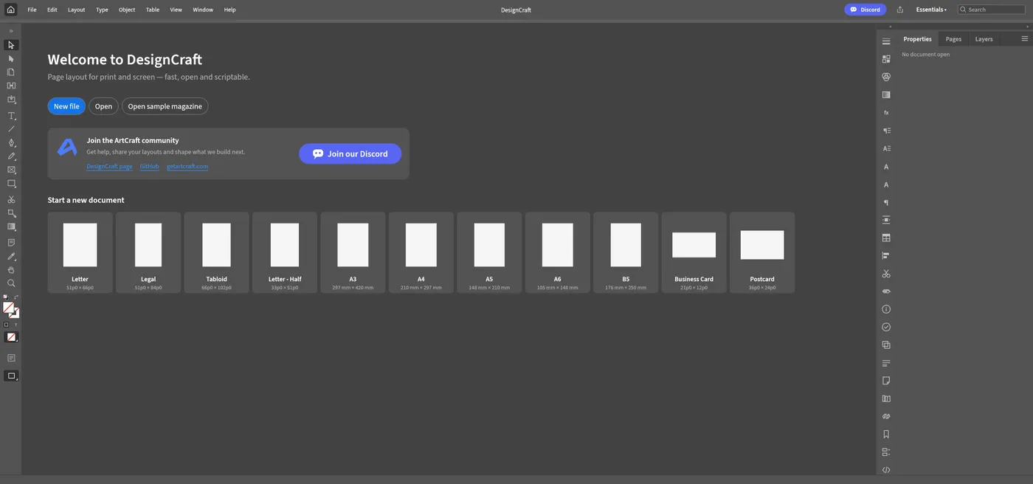This screenshot has width=1033, height=484.
Task: Expand the right dock strip menu icon
Action: (886, 41)
